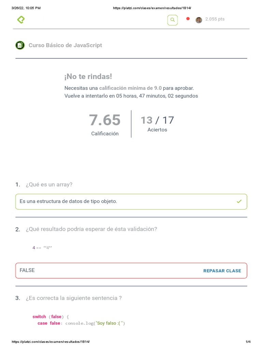Click the 2.055 pts points label
Screen dimensions: 262x350
point(215,19)
